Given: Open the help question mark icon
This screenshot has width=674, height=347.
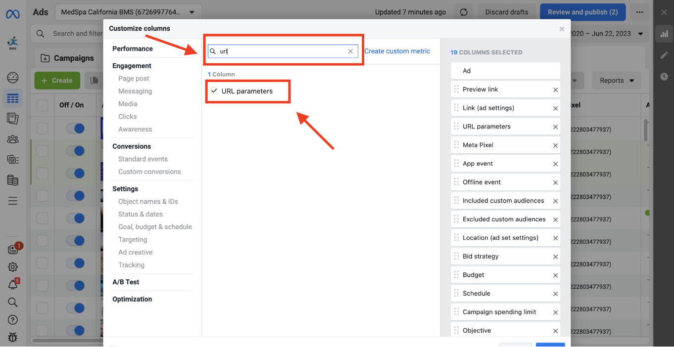Looking at the screenshot, I should tap(13, 320).
